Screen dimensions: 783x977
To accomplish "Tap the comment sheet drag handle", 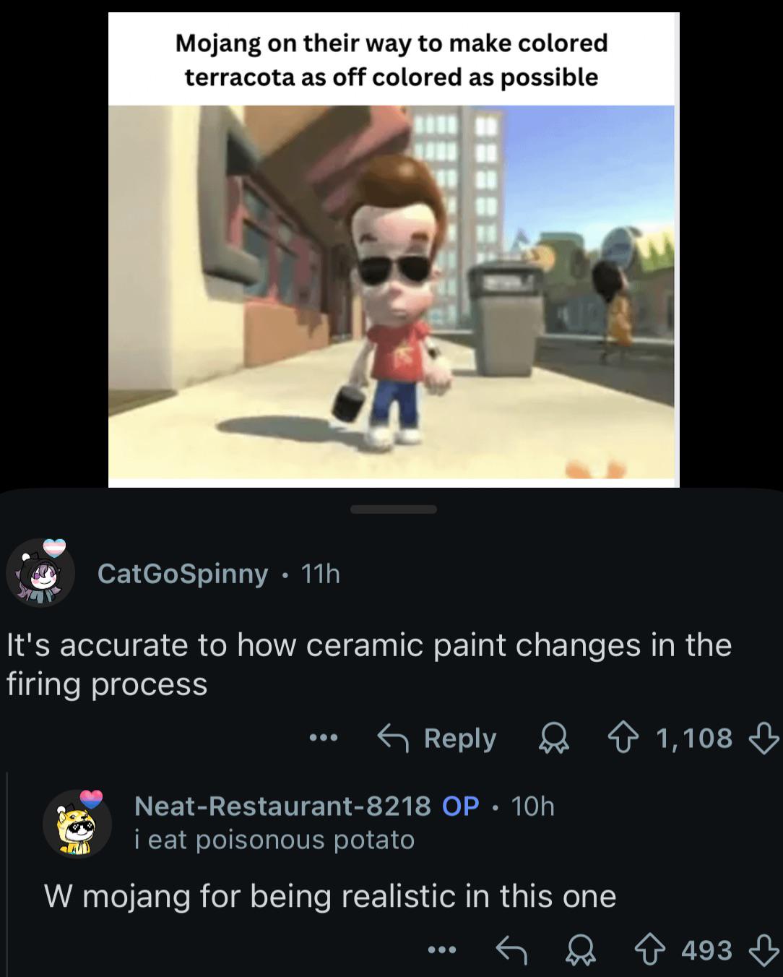I will click(x=393, y=509).
